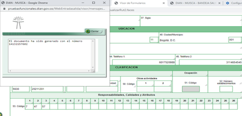Click the green Cerrar button icon
The width and height of the screenshot is (242, 116).
88,31
